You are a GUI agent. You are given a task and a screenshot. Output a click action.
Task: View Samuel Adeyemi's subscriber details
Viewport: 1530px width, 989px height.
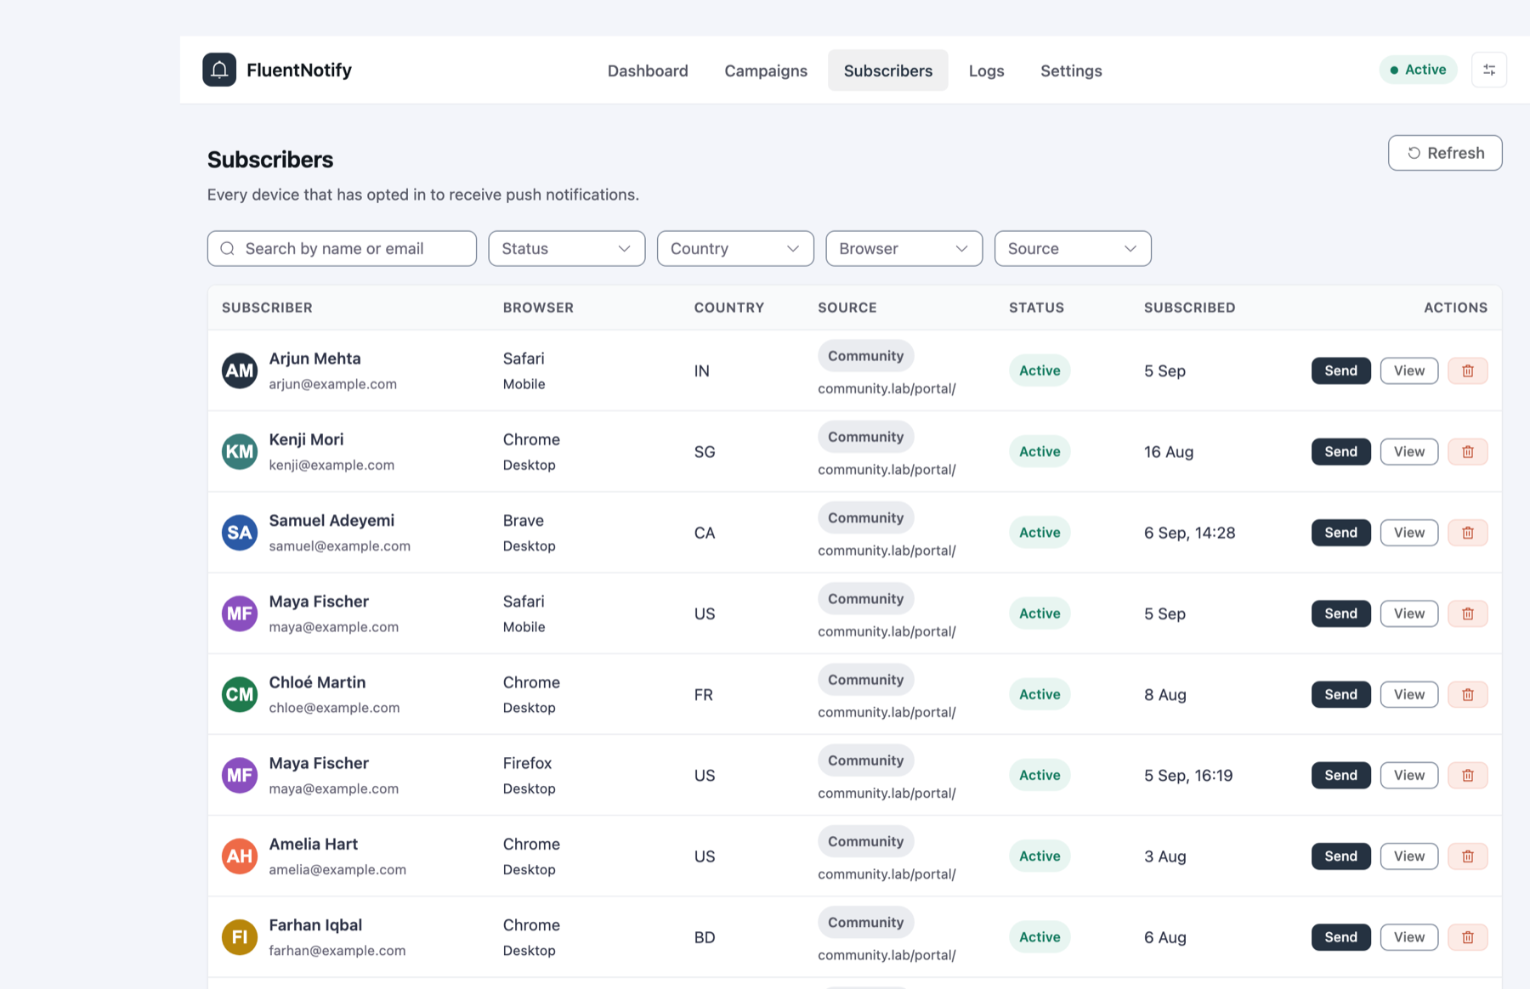point(1408,533)
